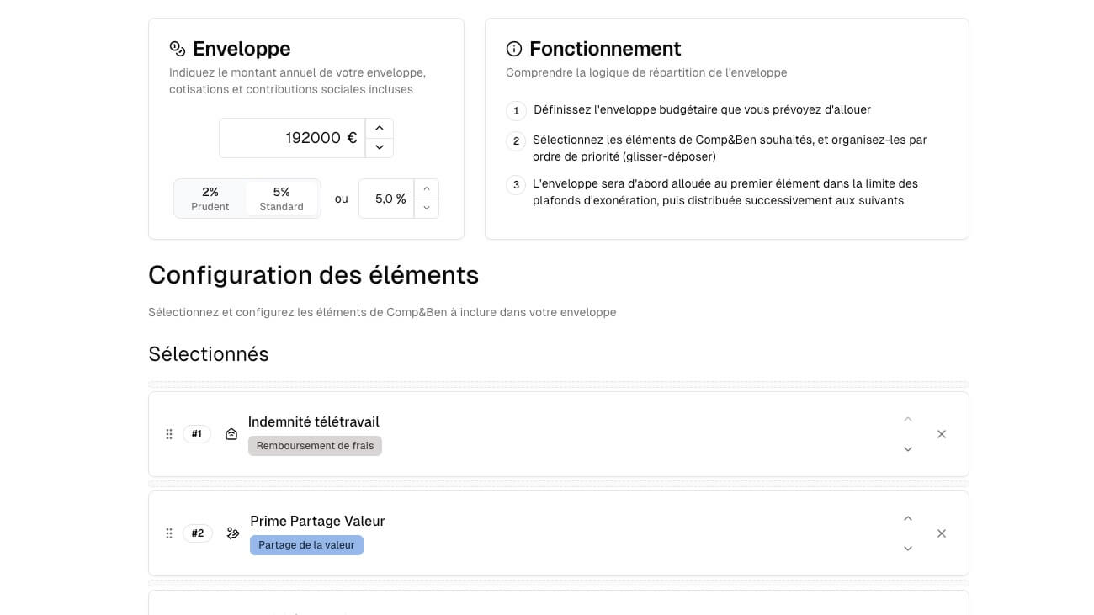This screenshot has width=1094, height=615.
Task: Remove Prime Partage Valeur with its X button
Action: point(942,533)
